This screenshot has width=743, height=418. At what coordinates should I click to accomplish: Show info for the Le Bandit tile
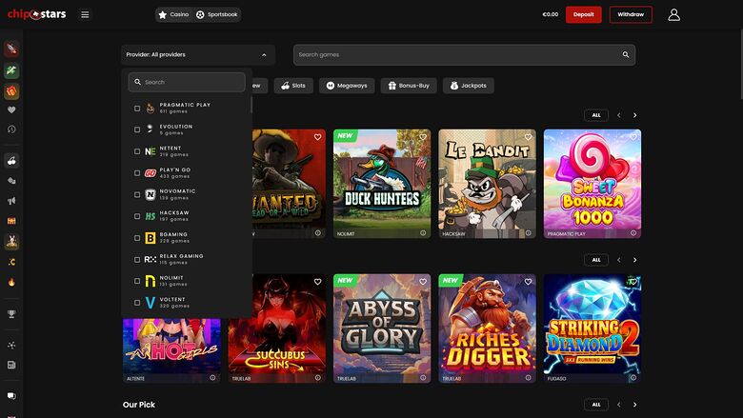tap(528, 233)
